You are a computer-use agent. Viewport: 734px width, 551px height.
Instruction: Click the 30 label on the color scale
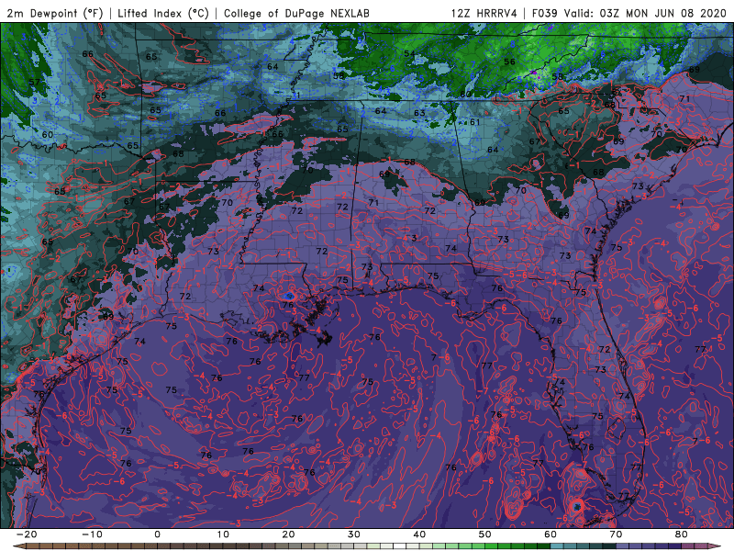click(x=354, y=534)
